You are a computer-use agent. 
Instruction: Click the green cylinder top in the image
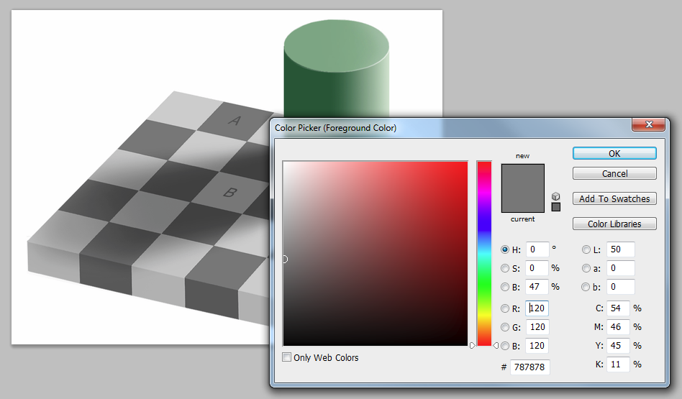tap(336, 45)
